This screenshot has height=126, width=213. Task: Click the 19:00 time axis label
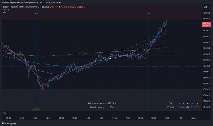[167, 118]
